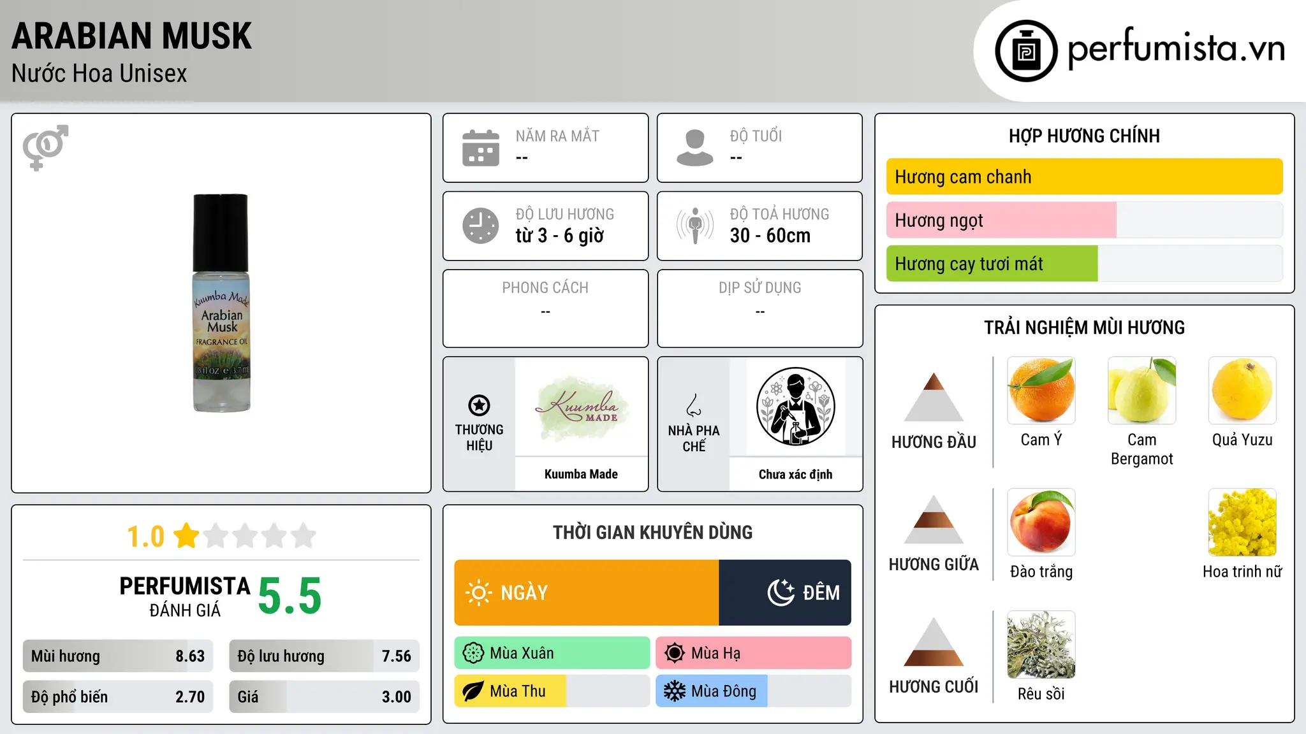Click the base-note pyramid icon for Hương cuối
The image size is (1306, 734).
934,642
